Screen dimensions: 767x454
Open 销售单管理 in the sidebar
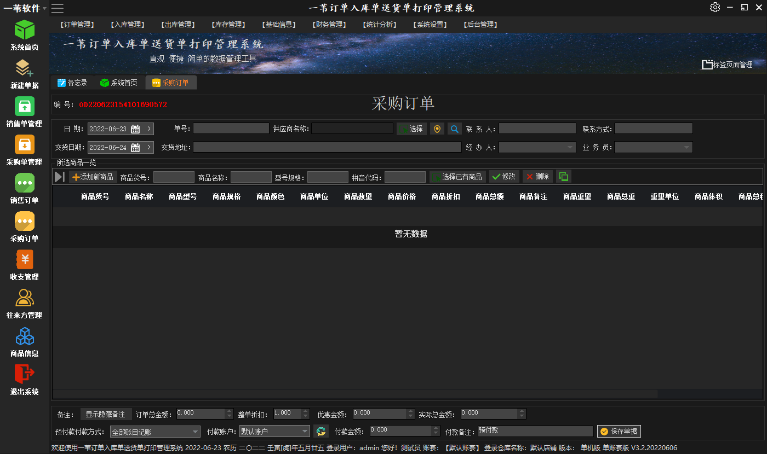pos(25,112)
